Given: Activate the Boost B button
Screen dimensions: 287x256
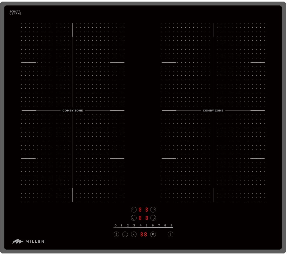Looking at the screenshot, I should (x=153, y=235).
